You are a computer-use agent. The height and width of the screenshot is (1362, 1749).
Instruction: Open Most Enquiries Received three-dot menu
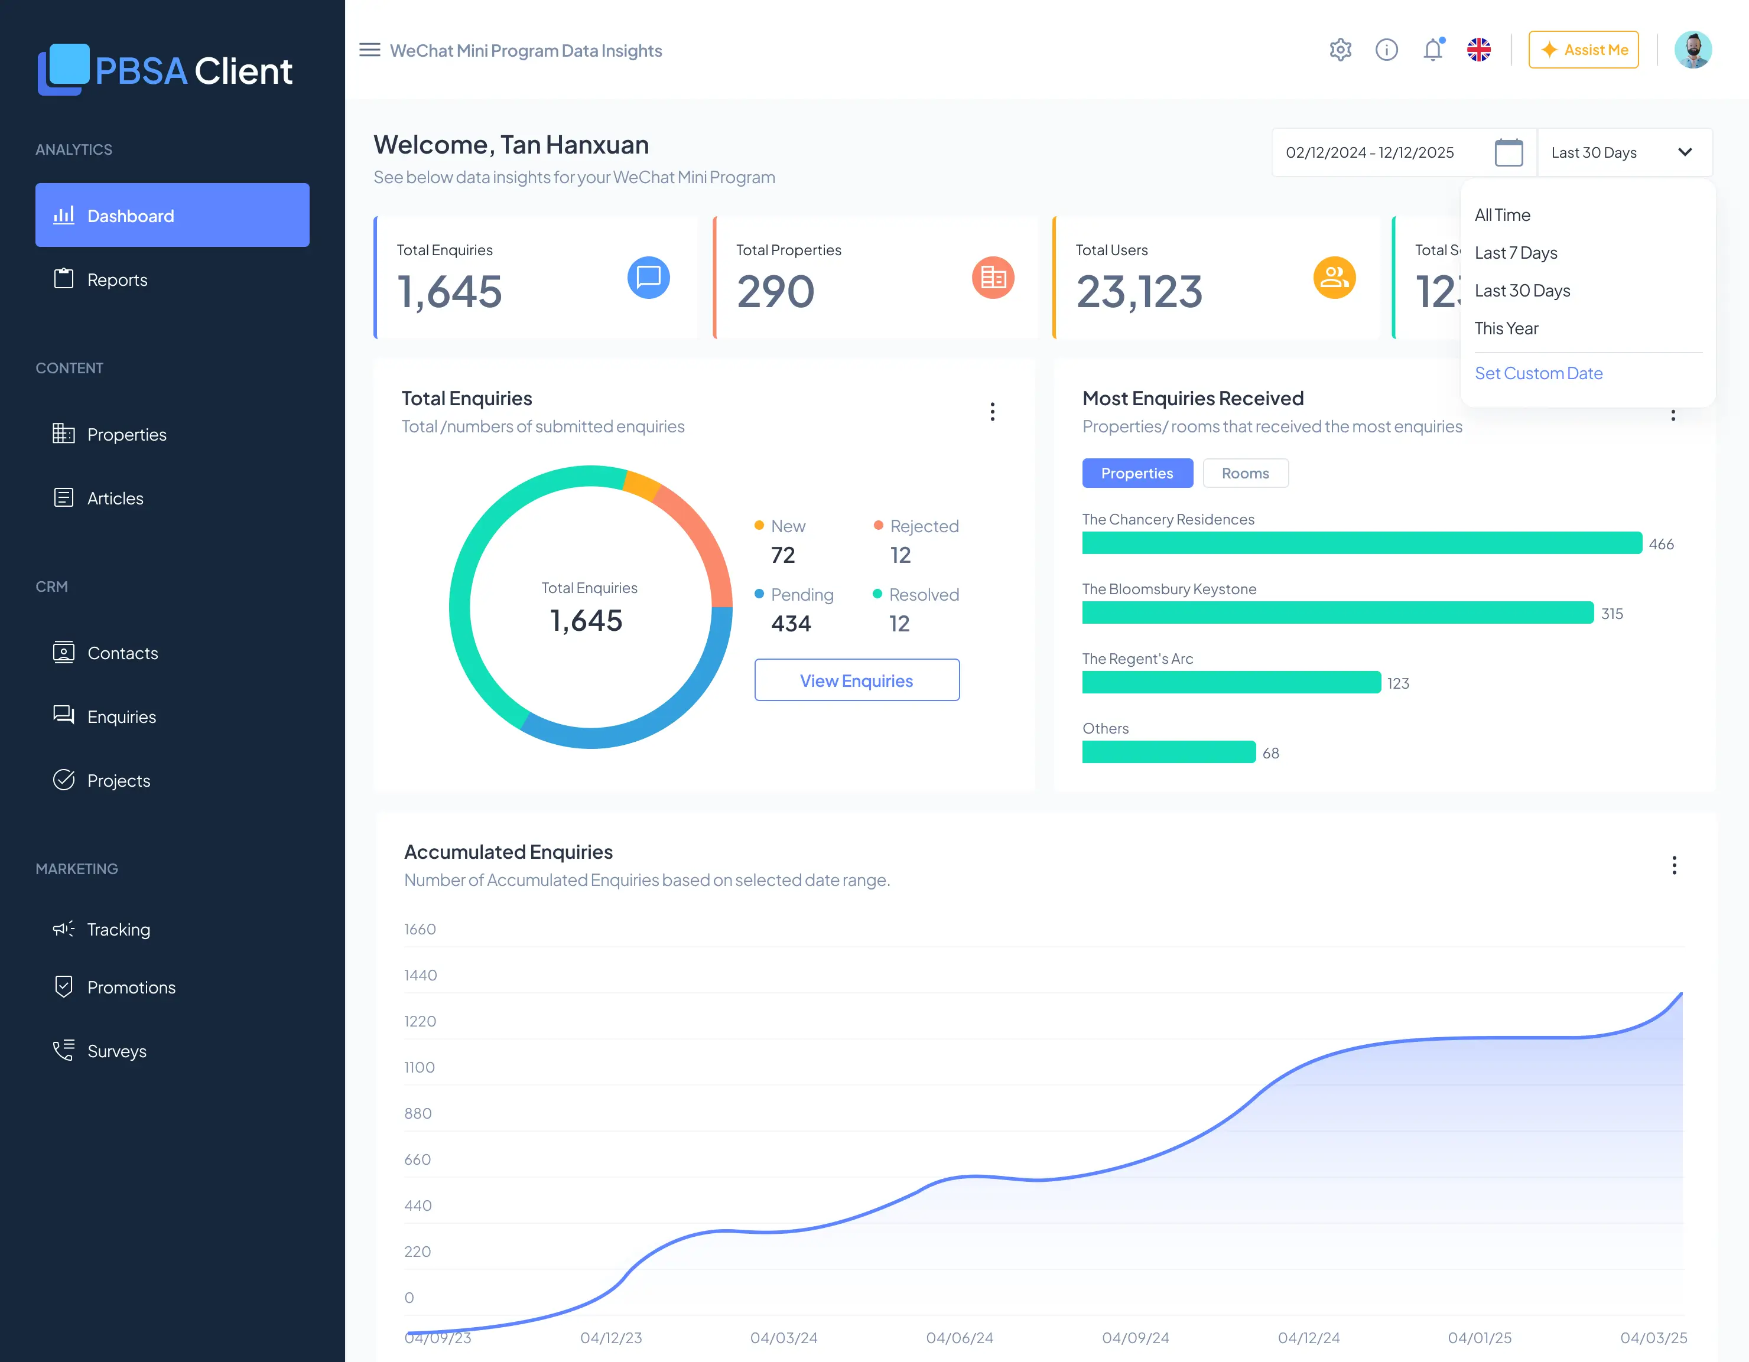[x=1673, y=415]
